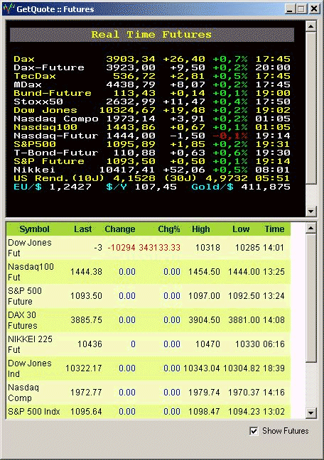This screenshot has height=460, width=324.
Task: Click the Real Time Futures banner
Action: [x=152, y=35]
